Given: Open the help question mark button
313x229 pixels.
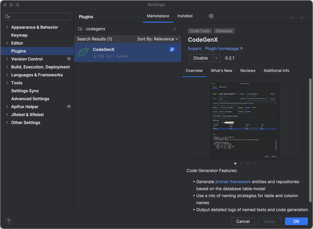Looking at the screenshot, I should 9,221.
